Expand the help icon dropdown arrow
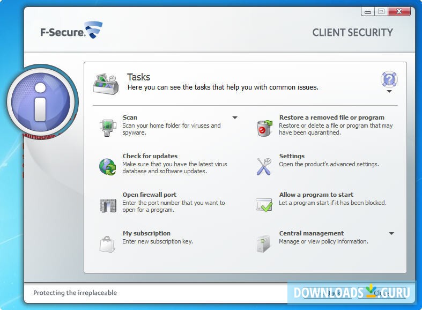The width and height of the screenshot is (422, 310). pos(389,92)
